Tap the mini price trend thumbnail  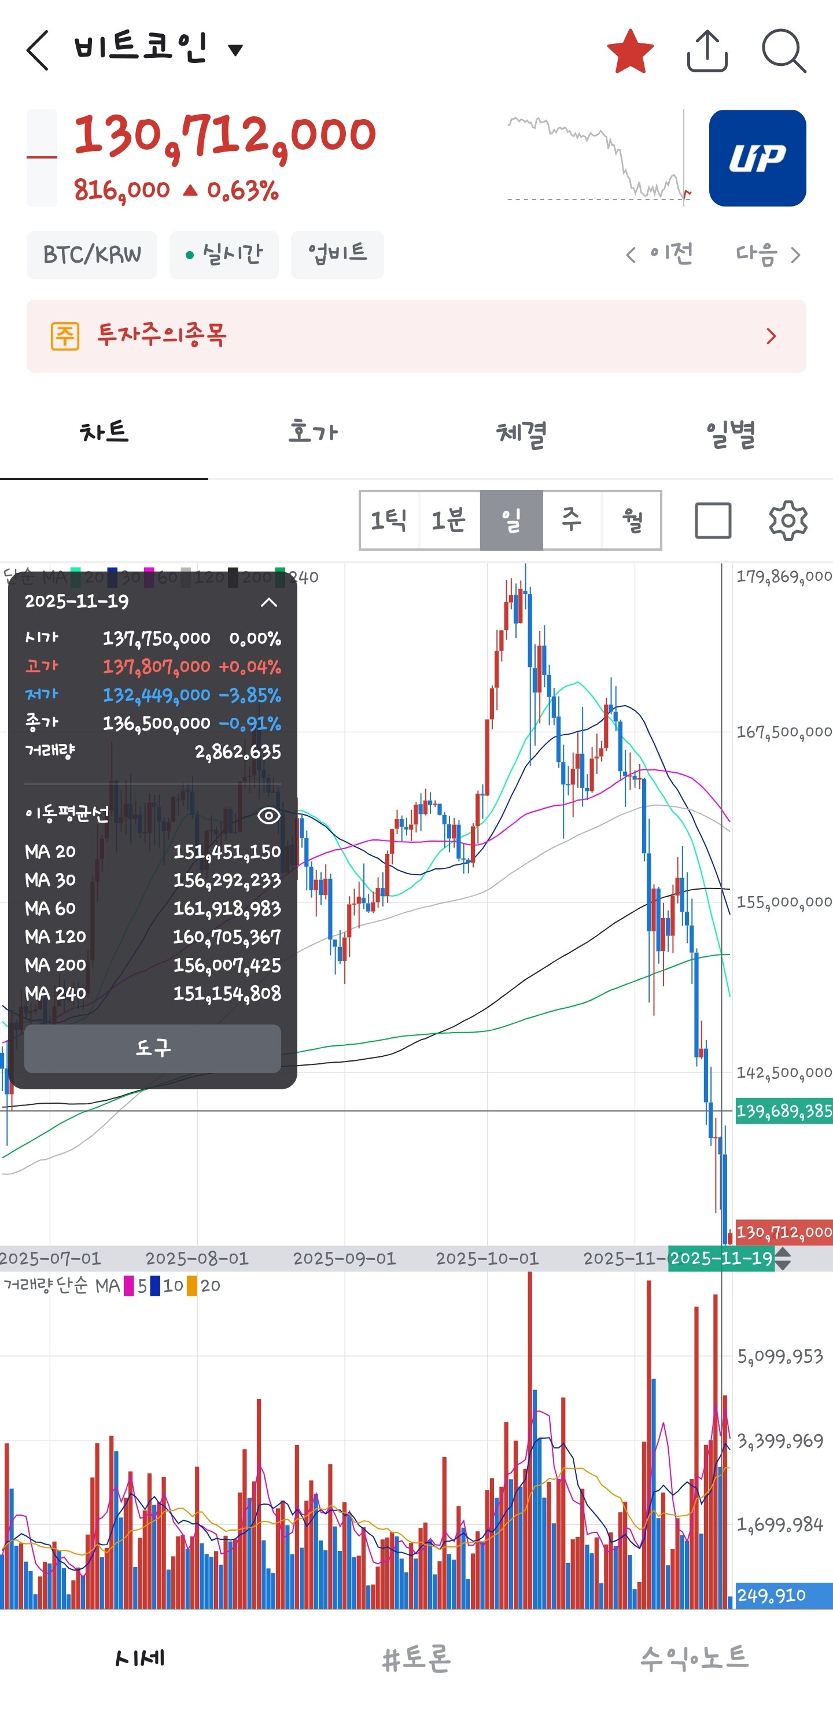click(x=599, y=159)
